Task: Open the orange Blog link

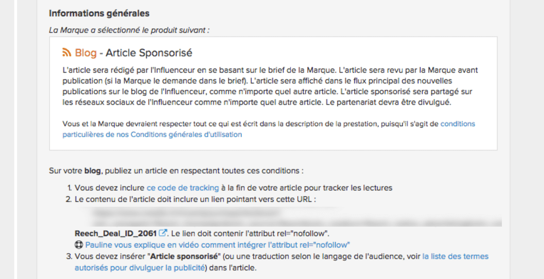Action: click(x=86, y=53)
